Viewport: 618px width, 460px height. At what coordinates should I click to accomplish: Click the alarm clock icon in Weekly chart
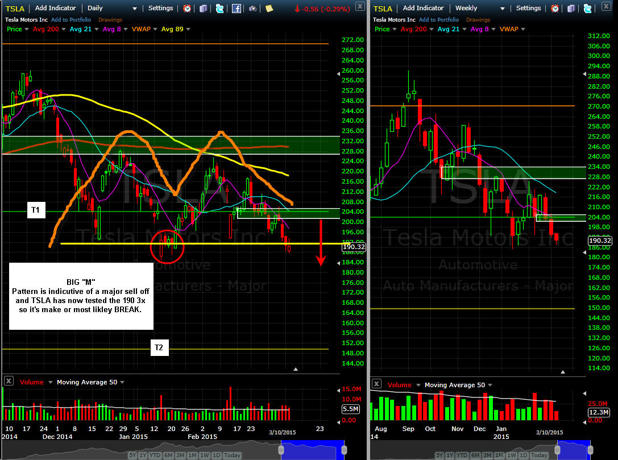555,9
